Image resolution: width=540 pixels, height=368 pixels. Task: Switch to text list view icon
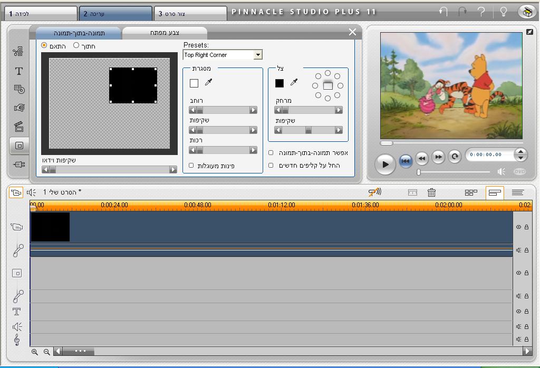(518, 192)
